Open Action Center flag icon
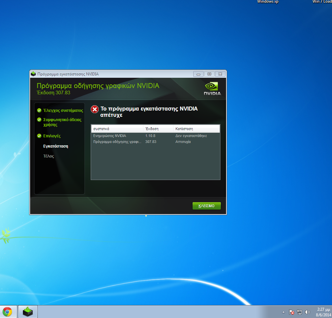This screenshot has width=332, height=318. [x=292, y=312]
